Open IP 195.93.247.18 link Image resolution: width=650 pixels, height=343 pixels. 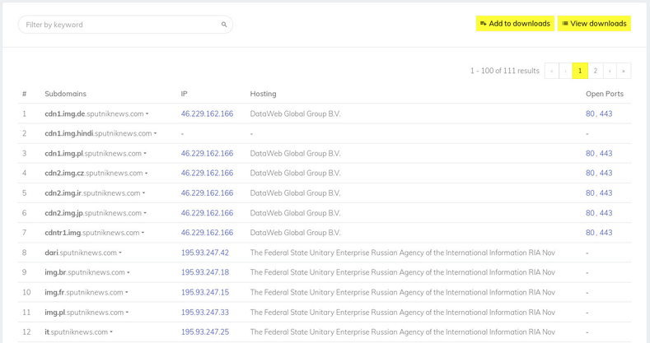(205, 272)
